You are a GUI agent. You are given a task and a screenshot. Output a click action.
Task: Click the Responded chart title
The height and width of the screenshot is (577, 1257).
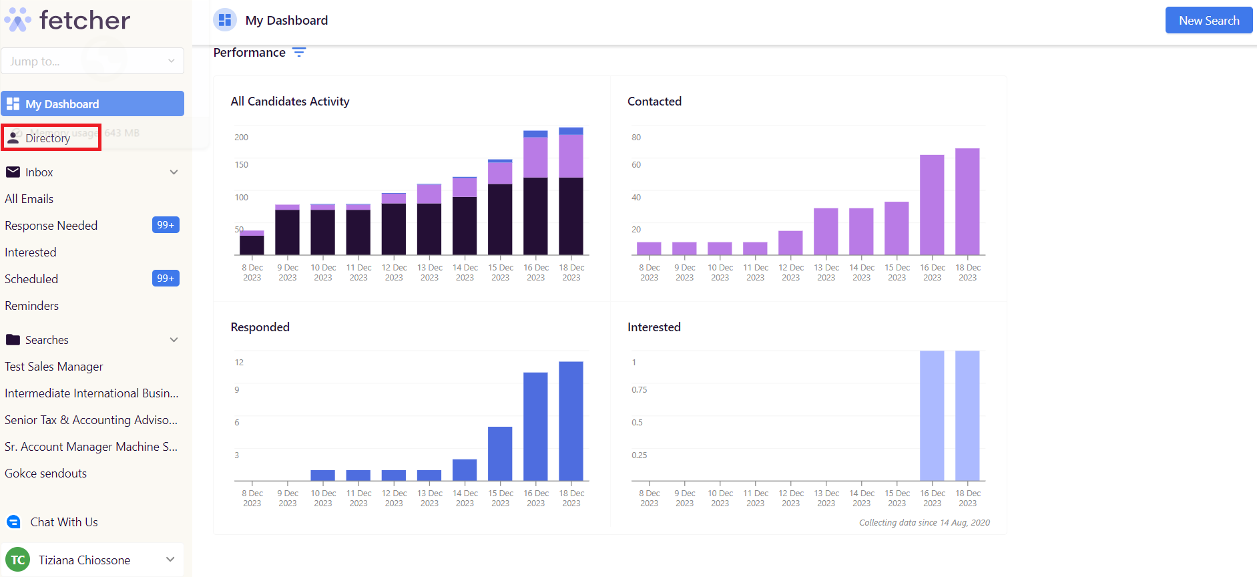point(260,327)
